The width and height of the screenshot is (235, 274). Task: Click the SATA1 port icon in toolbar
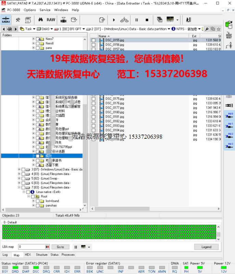(6, 20)
